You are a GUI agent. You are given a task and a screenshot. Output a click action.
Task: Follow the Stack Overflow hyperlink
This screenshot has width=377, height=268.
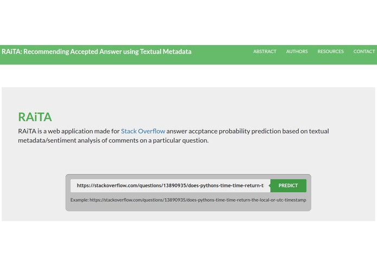click(x=143, y=131)
